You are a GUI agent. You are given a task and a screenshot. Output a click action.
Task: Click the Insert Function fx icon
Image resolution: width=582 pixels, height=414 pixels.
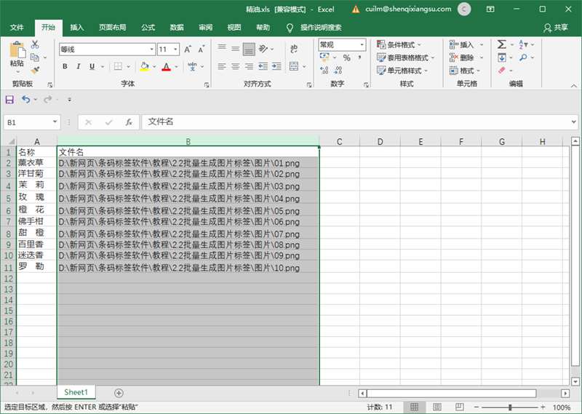(x=129, y=122)
